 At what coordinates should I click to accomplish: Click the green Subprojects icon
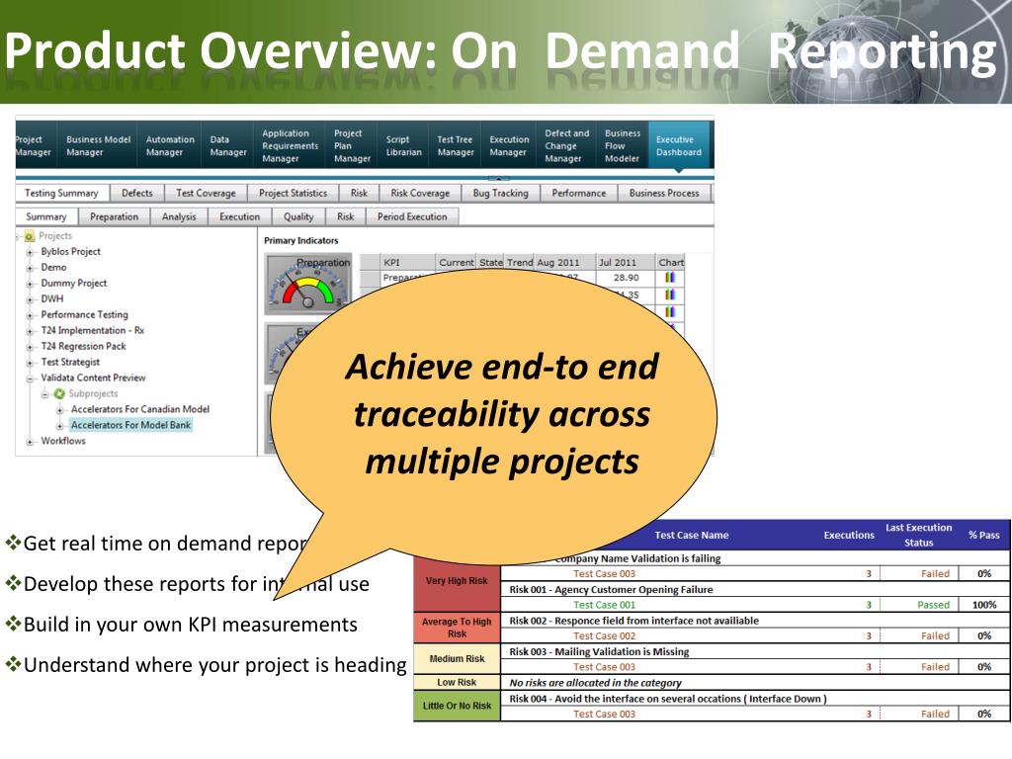59,393
